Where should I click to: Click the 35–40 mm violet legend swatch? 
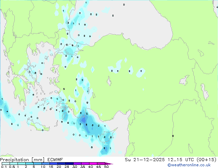(x=85, y=164)
